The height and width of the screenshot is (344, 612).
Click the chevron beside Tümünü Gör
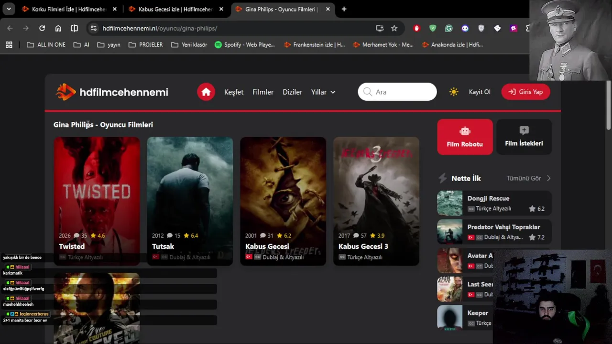pyautogui.click(x=548, y=178)
